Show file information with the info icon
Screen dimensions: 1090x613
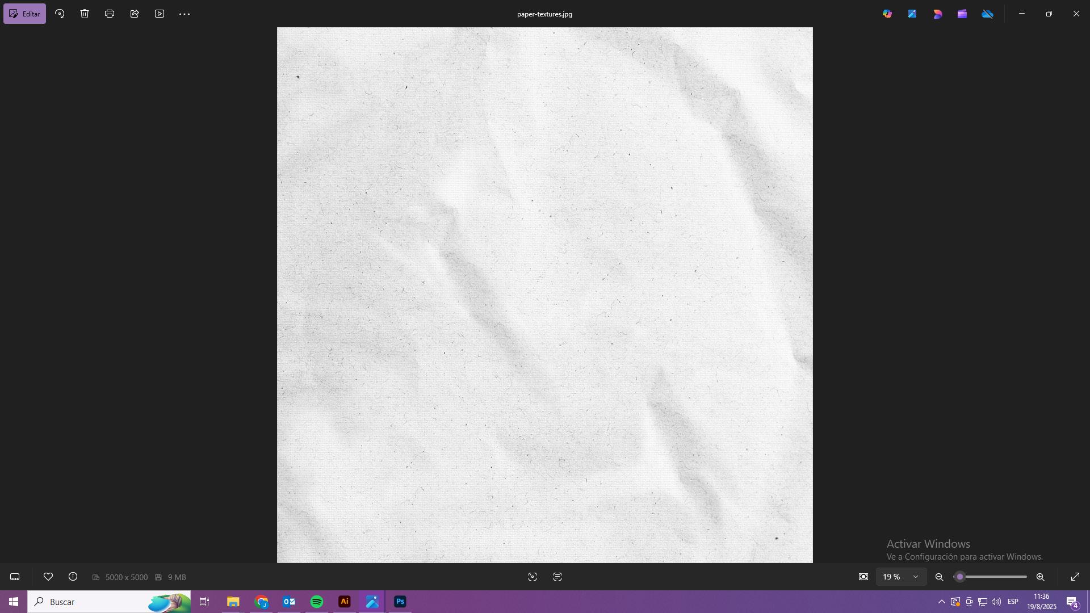73,577
